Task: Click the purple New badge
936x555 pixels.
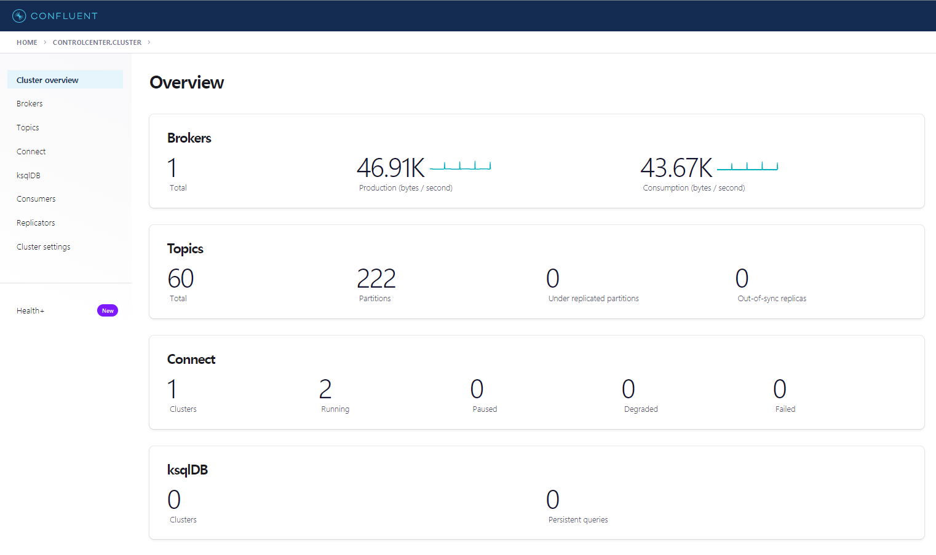Action: (x=108, y=311)
